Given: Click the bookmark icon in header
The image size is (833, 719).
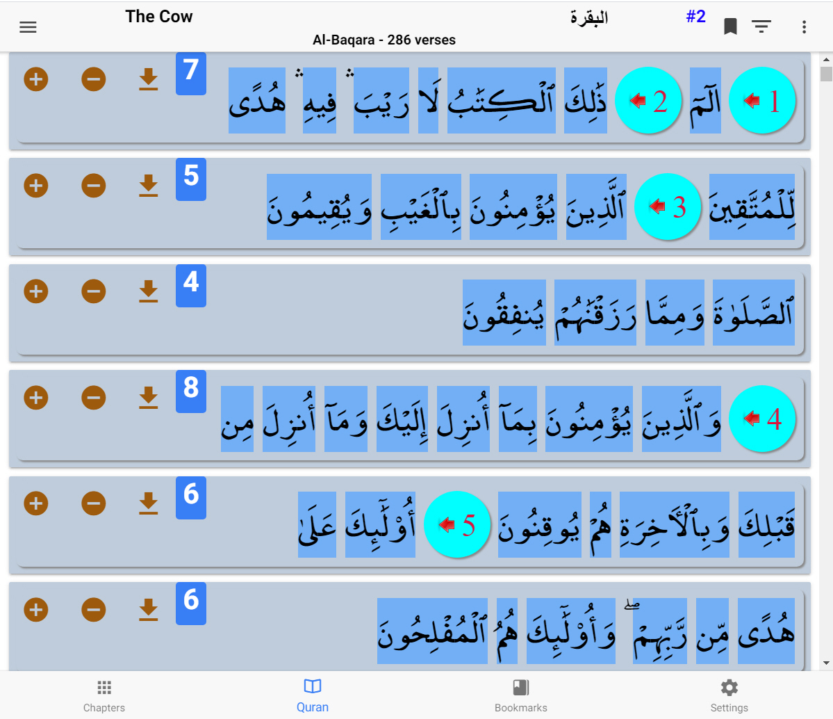Looking at the screenshot, I should tap(730, 27).
